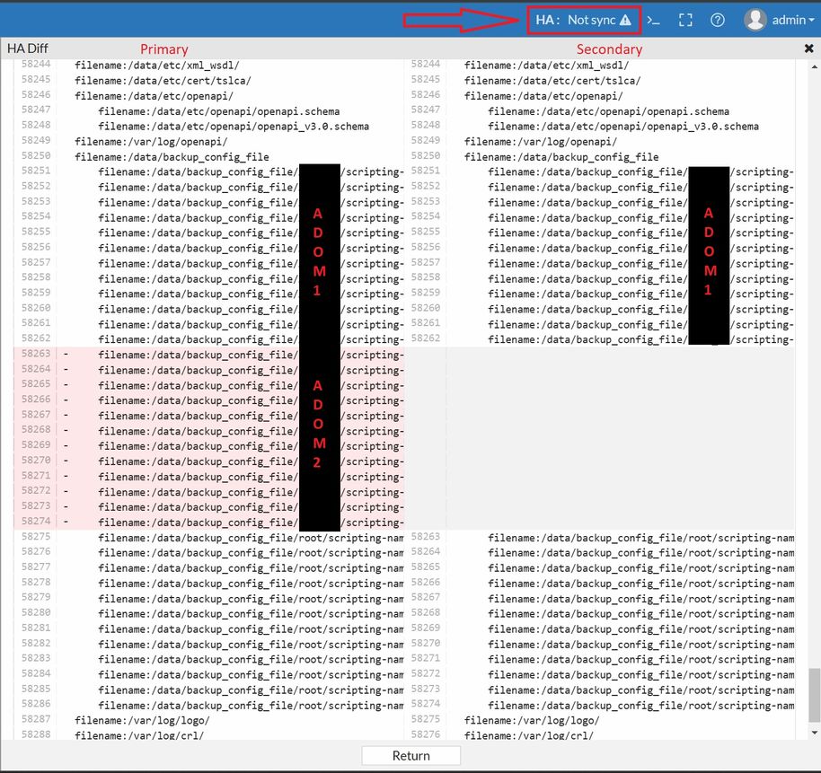Screen dimensions: 821x773
Task: Click scrollbar up arrow
Action: click(814, 67)
